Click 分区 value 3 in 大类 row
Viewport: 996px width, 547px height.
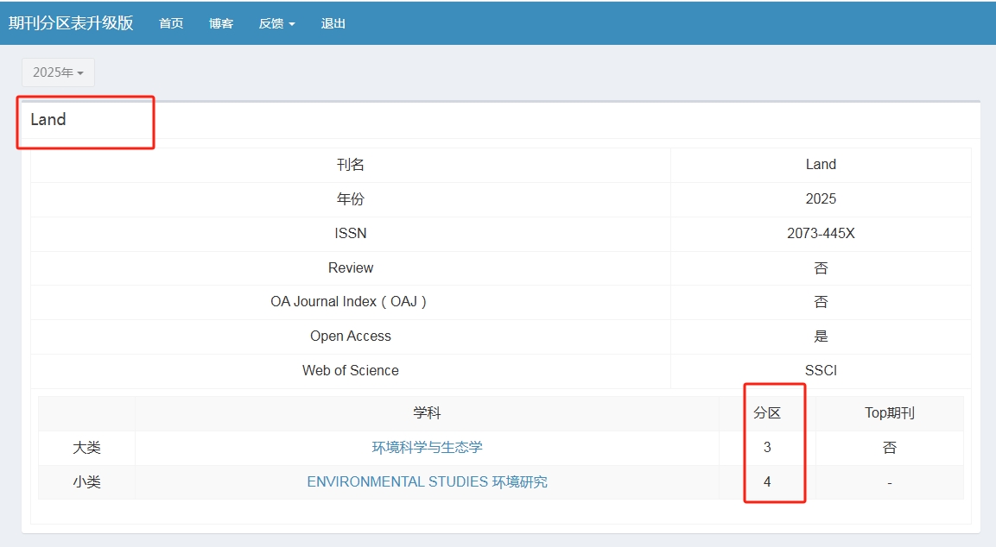767,448
